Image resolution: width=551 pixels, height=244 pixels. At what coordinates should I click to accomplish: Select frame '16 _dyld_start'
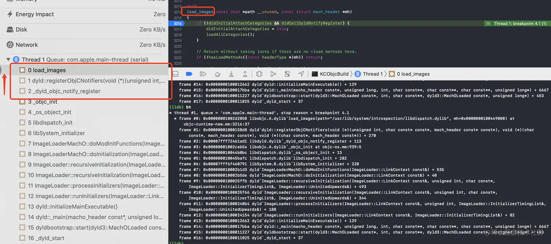point(84,238)
